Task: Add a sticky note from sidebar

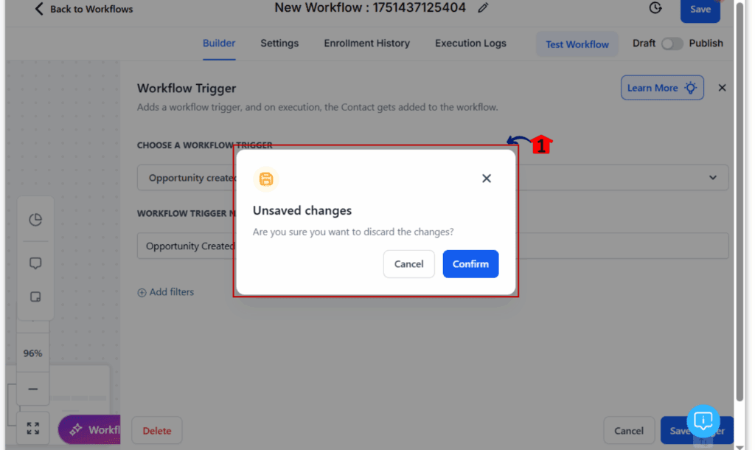Action: pyautogui.click(x=35, y=297)
